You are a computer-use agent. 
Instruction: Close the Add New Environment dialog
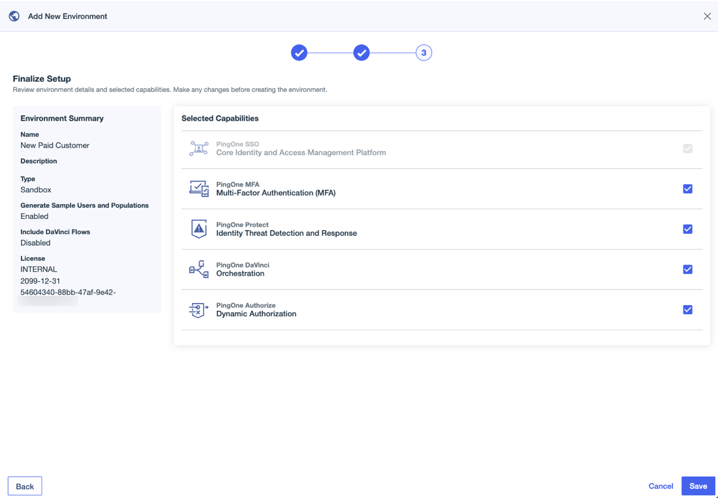point(707,16)
